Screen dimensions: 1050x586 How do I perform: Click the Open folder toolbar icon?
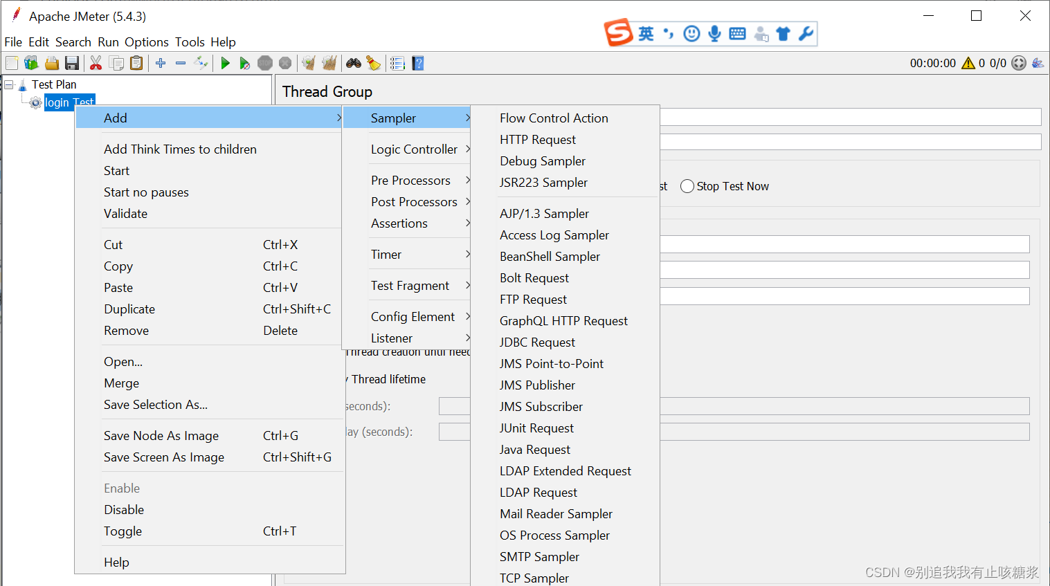[52, 63]
